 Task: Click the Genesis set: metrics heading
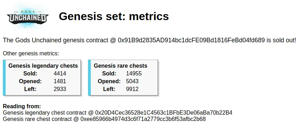point(114,16)
